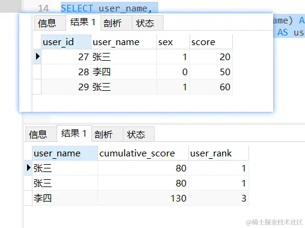Click row indicator arrow for row 27

pos(37,57)
